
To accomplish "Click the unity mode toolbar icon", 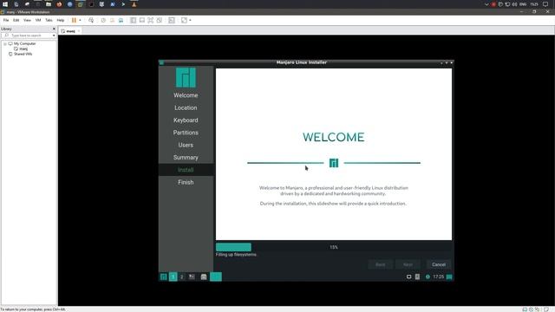I will tap(160, 20).
